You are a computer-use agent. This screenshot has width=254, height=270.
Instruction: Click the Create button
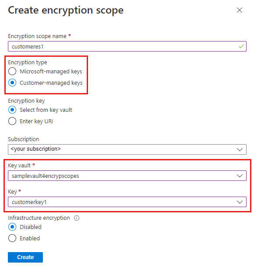coord(25,257)
